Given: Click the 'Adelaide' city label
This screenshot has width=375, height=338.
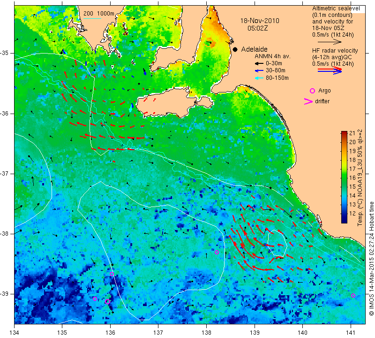Looking at the screenshot, I should click(x=254, y=49).
